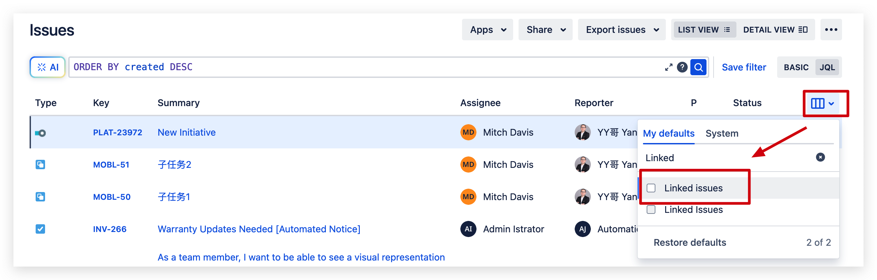Clear the Linked column search text

820,157
